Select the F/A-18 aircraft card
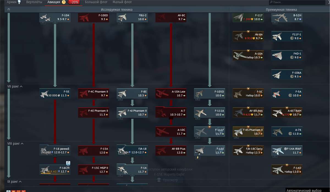 click(x=132, y=150)
